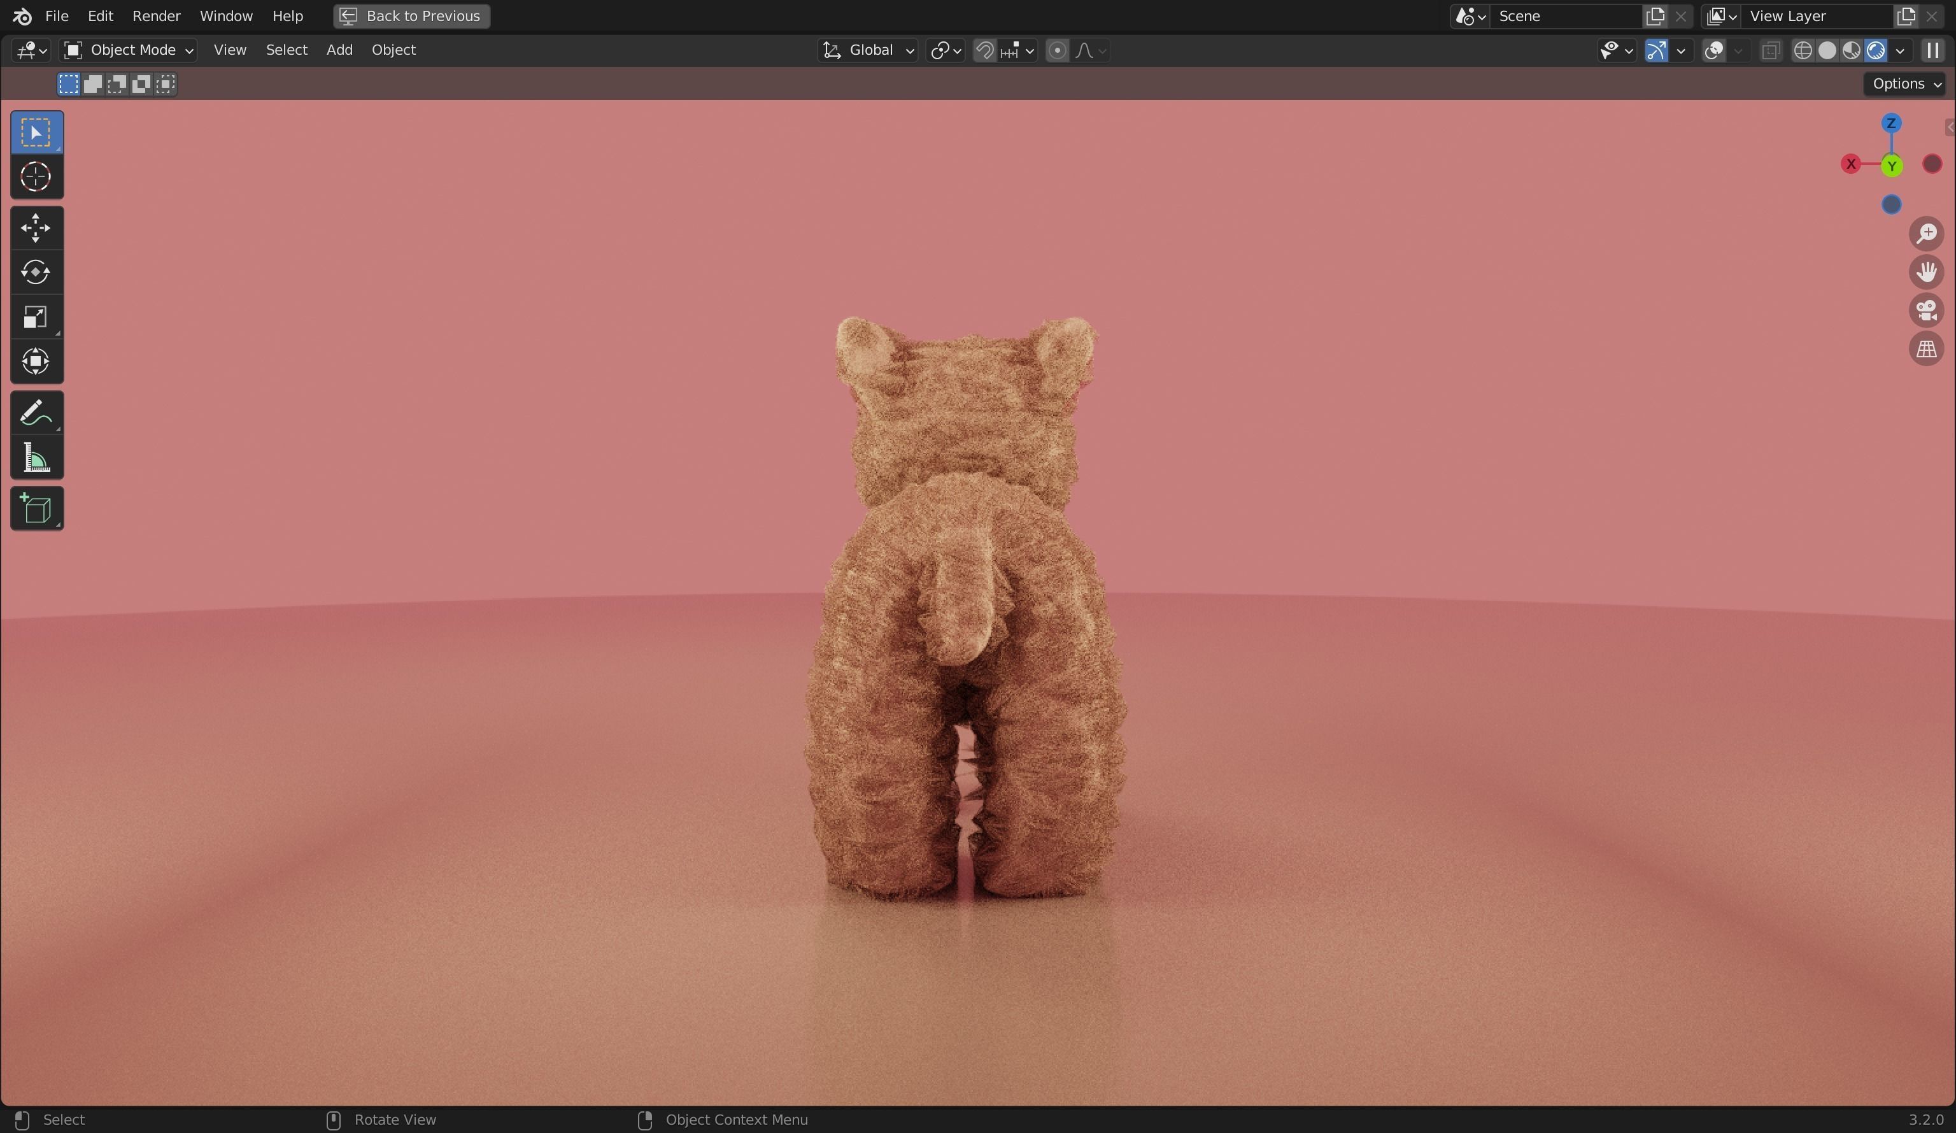
Task: Select the Select Box tool
Action: (36, 133)
